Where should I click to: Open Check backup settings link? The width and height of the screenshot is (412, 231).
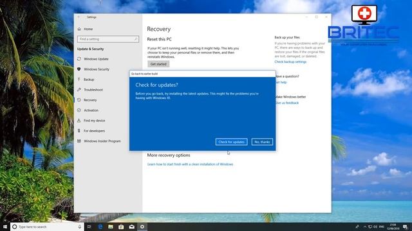click(x=290, y=62)
